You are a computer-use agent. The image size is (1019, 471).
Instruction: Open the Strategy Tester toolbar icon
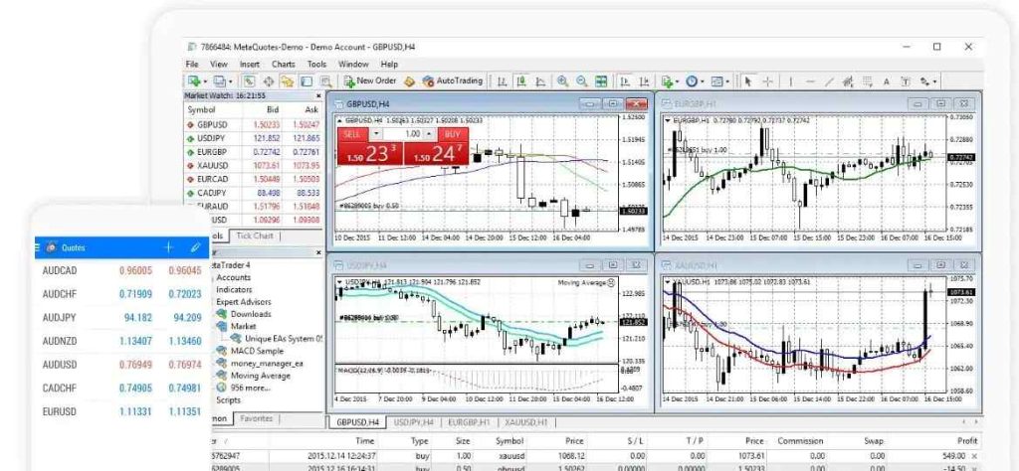pos(325,81)
